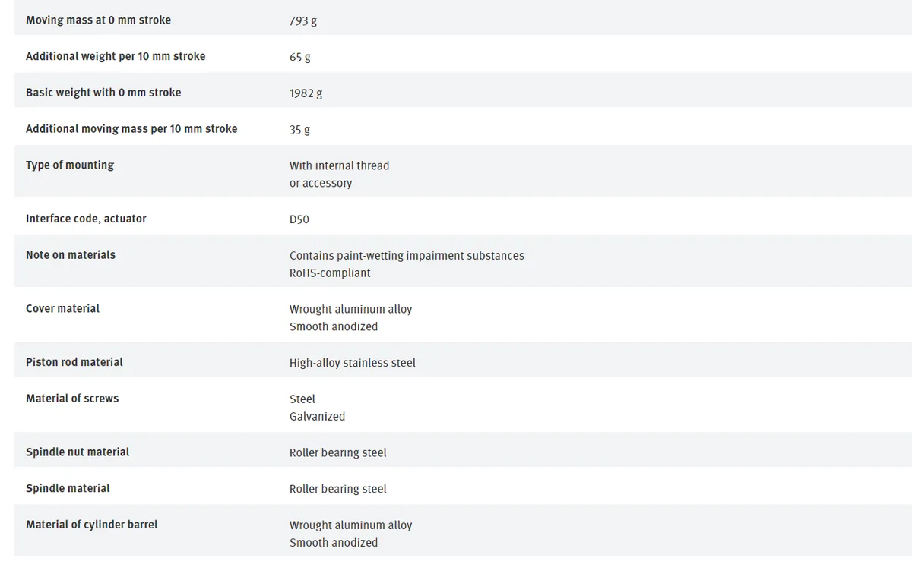Viewport: 912px width, 561px height.
Task: Click the 'Type of mounting' label
Action: 70,165
